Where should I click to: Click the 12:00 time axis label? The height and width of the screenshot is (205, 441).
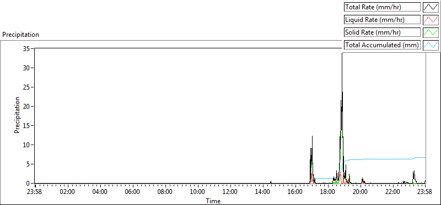click(230, 192)
